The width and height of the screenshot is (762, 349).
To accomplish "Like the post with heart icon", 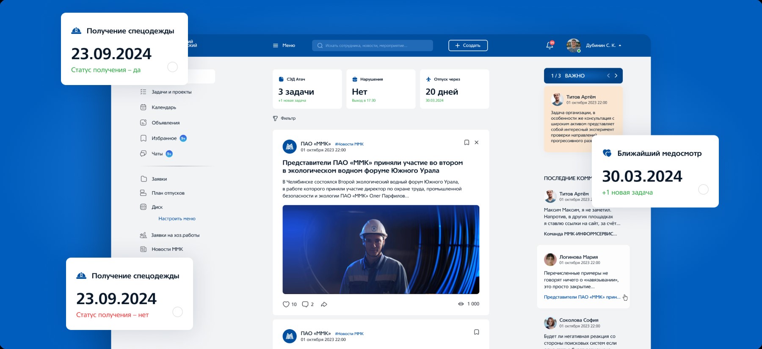I will (286, 304).
